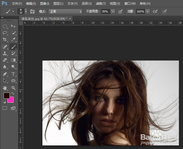Open the 图像(I) menu
The image size is (183, 149).
tap(44, 4)
